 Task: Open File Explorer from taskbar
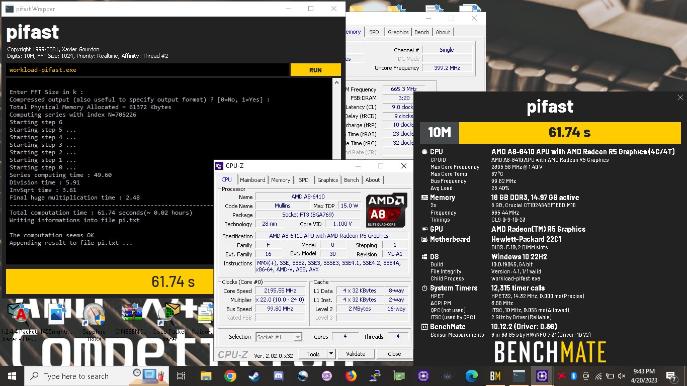click(x=206, y=376)
